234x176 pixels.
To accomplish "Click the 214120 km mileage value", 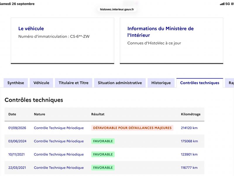I will tap(189, 128).
